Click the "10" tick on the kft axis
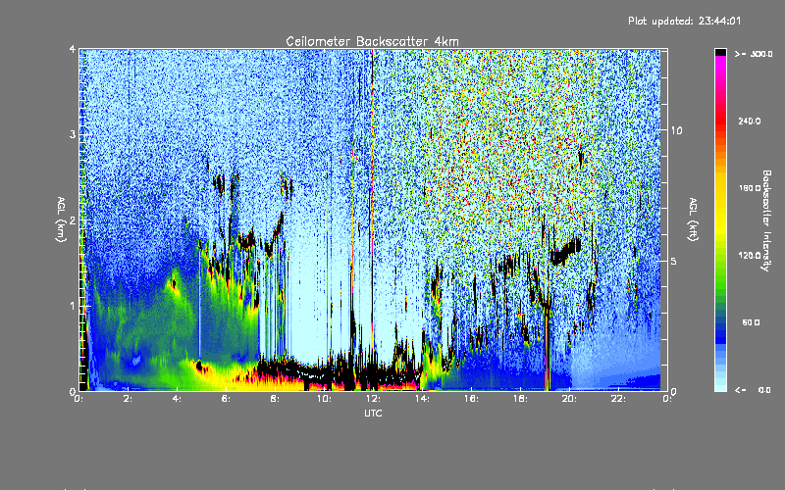Viewport: 785px width, 490px height. coord(676,130)
